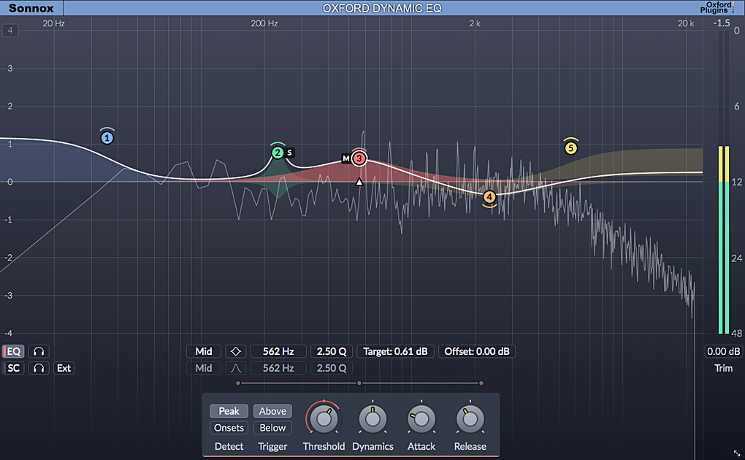Screen dimensions: 745x460
Task: Click the graph range 4 selector
Action: point(10,31)
